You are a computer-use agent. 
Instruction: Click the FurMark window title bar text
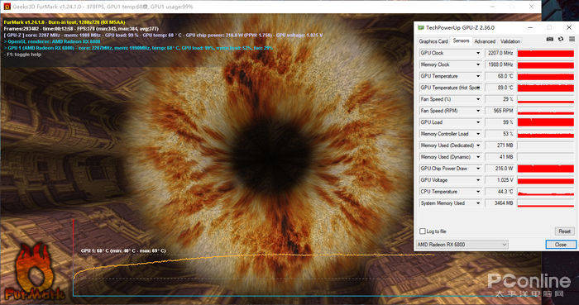(x=103, y=7)
